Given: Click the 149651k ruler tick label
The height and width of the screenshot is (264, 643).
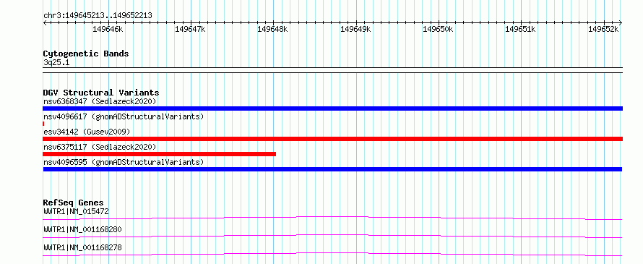Looking at the screenshot, I should pyautogui.click(x=520, y=29).
